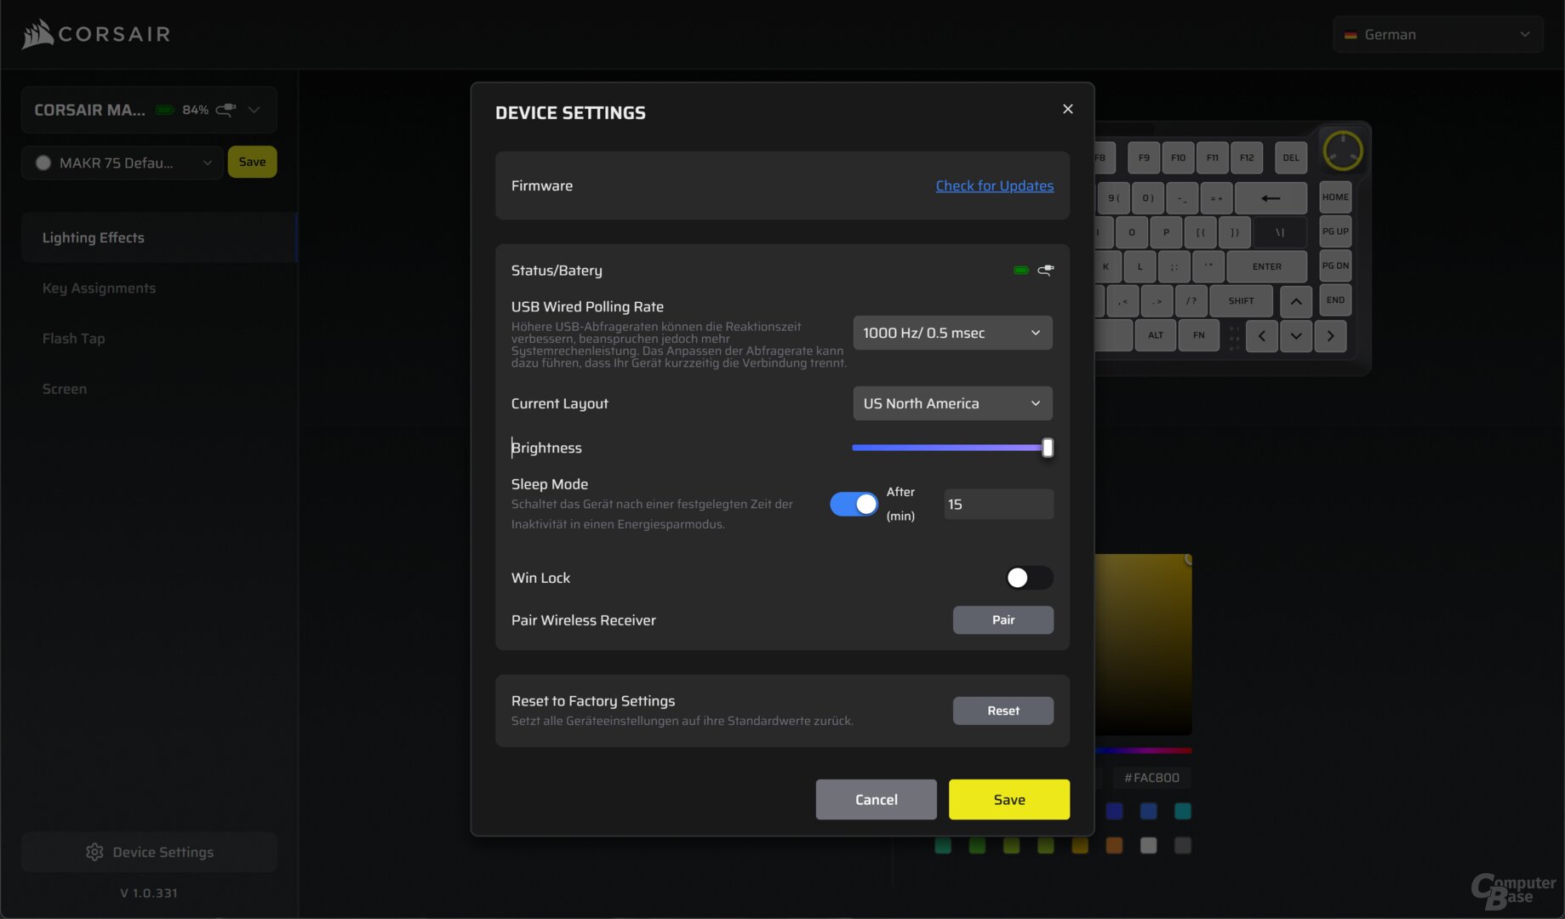Click the hue spectrum slider below picker

pyautogui.click(x=1143, y=751)
